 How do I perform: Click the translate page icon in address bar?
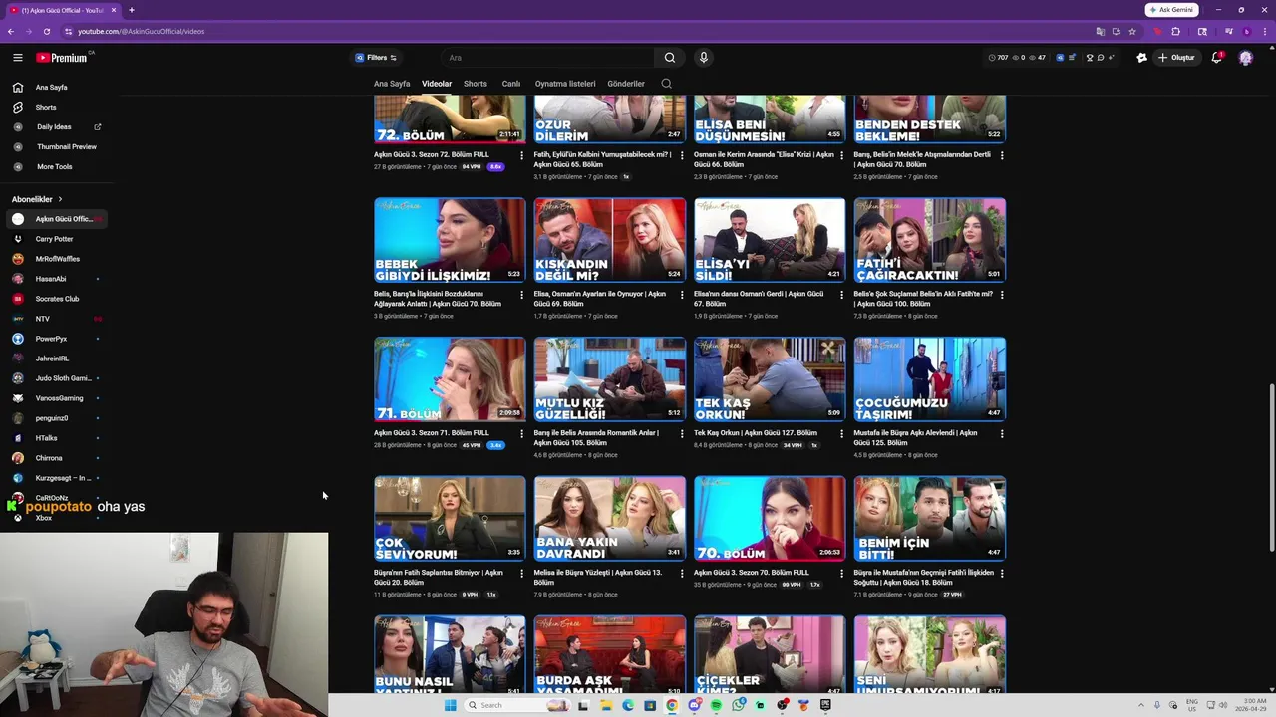point(1101,31)
